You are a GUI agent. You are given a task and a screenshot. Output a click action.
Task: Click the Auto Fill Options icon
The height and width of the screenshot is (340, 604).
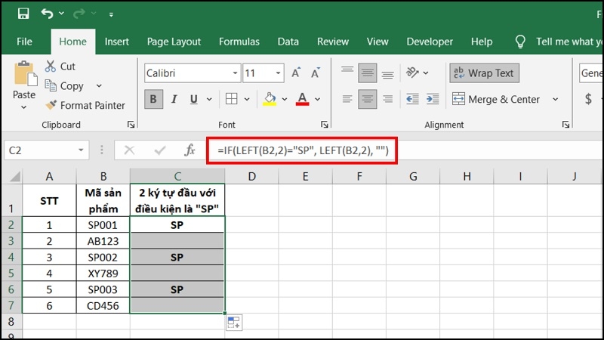tap(234, 323)
